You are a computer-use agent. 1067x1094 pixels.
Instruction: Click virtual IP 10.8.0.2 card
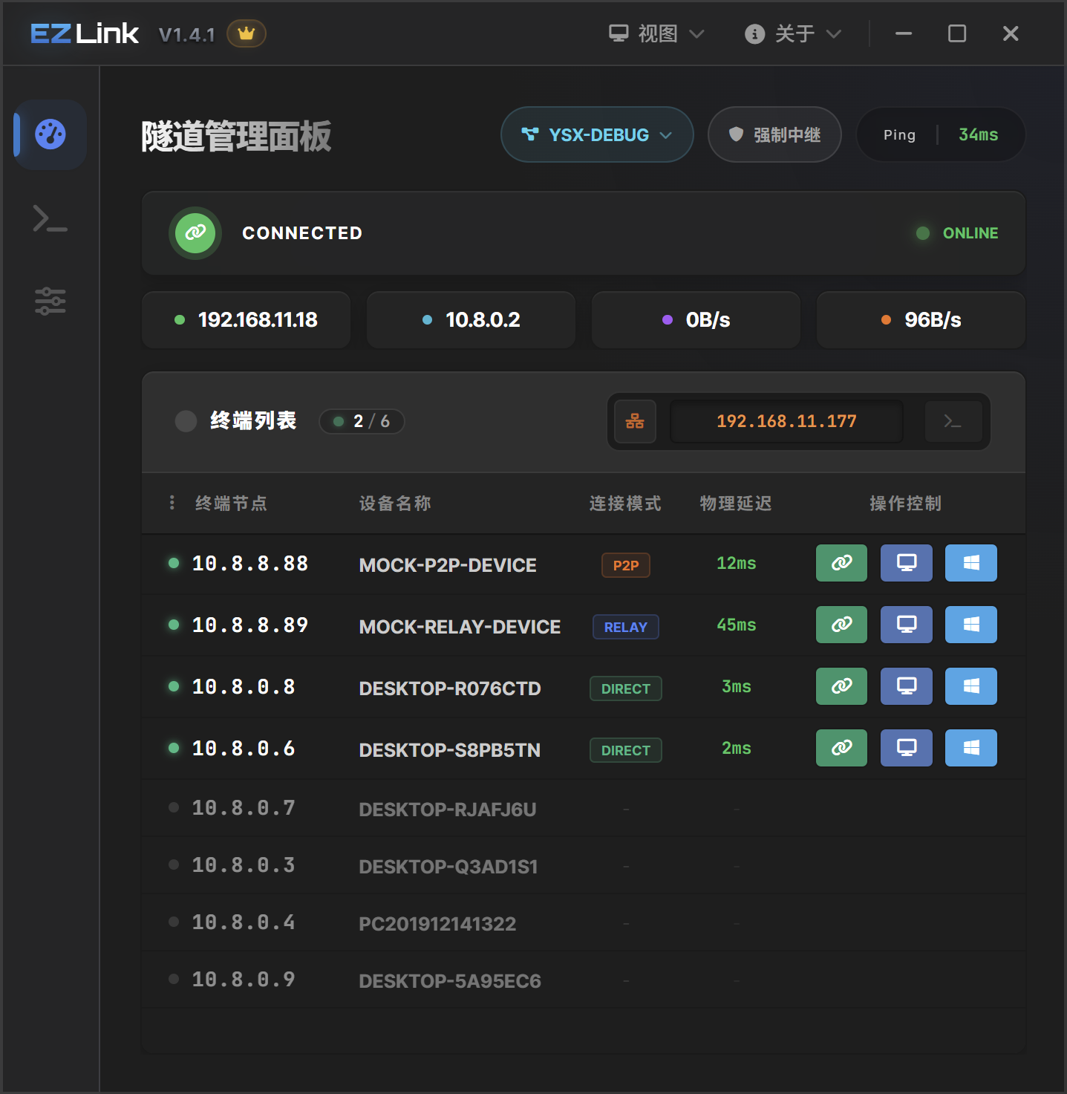pyautogui.click(x=471, y=320)
